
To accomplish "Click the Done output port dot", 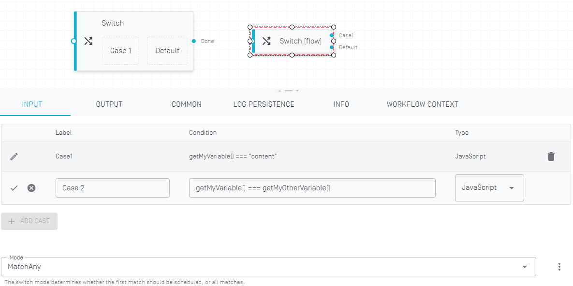I will 194,41.
